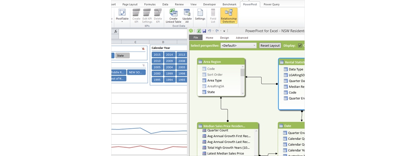Click the fx insert function icon

pos(116,31)
